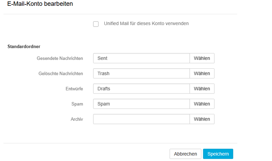Click the Gesendete Nachrichten input field
Screen dimensions: 272x161
(141, 58)
